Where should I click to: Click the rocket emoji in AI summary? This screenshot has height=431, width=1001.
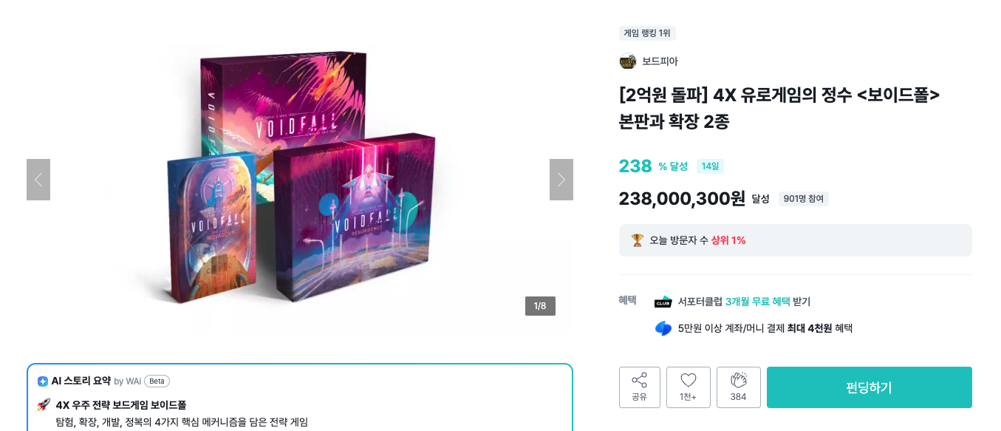pyautogui.click(x=44, y=405)
